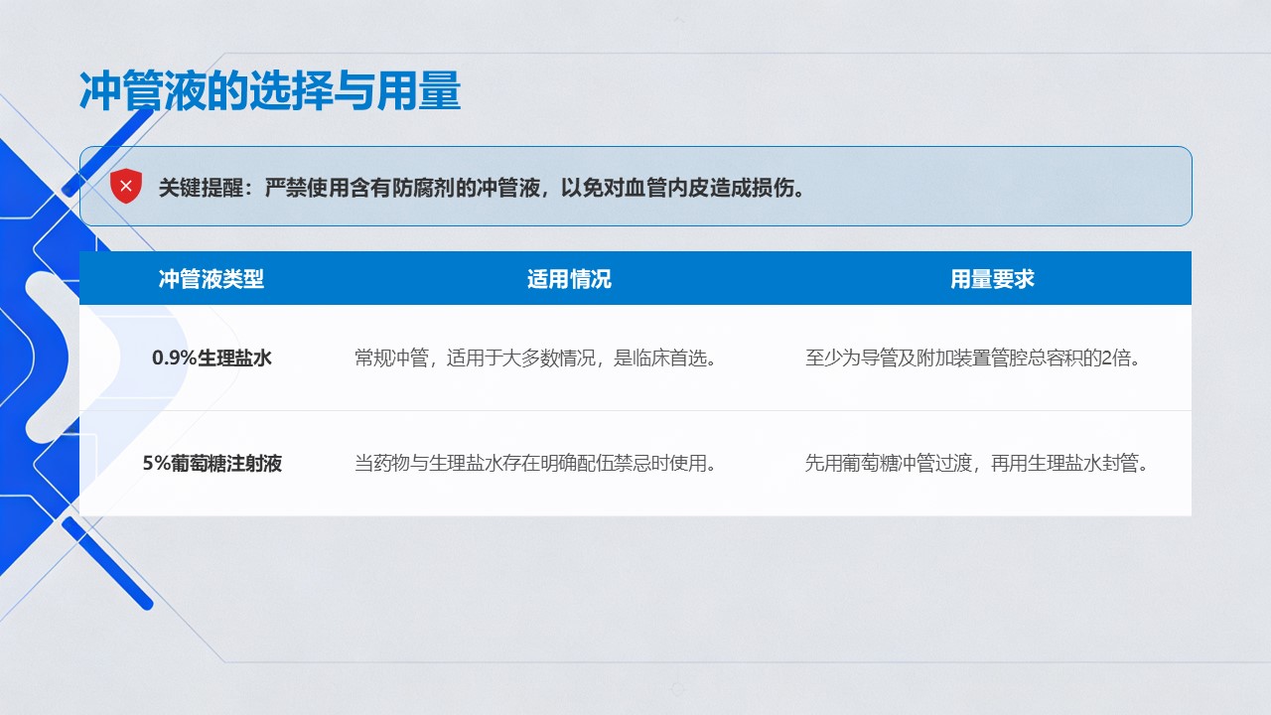Click the 常规冲管 applicable situation text
Screen dimensions: 1271x715
[x=535, y=357]
